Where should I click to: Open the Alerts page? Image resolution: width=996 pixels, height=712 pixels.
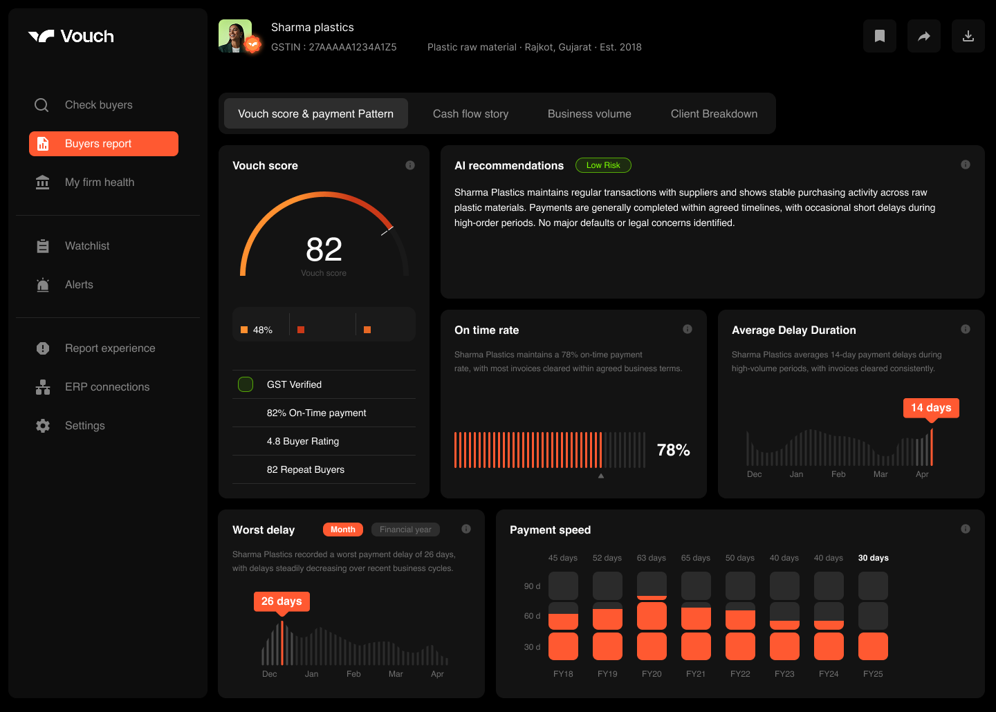click(79, 285)
